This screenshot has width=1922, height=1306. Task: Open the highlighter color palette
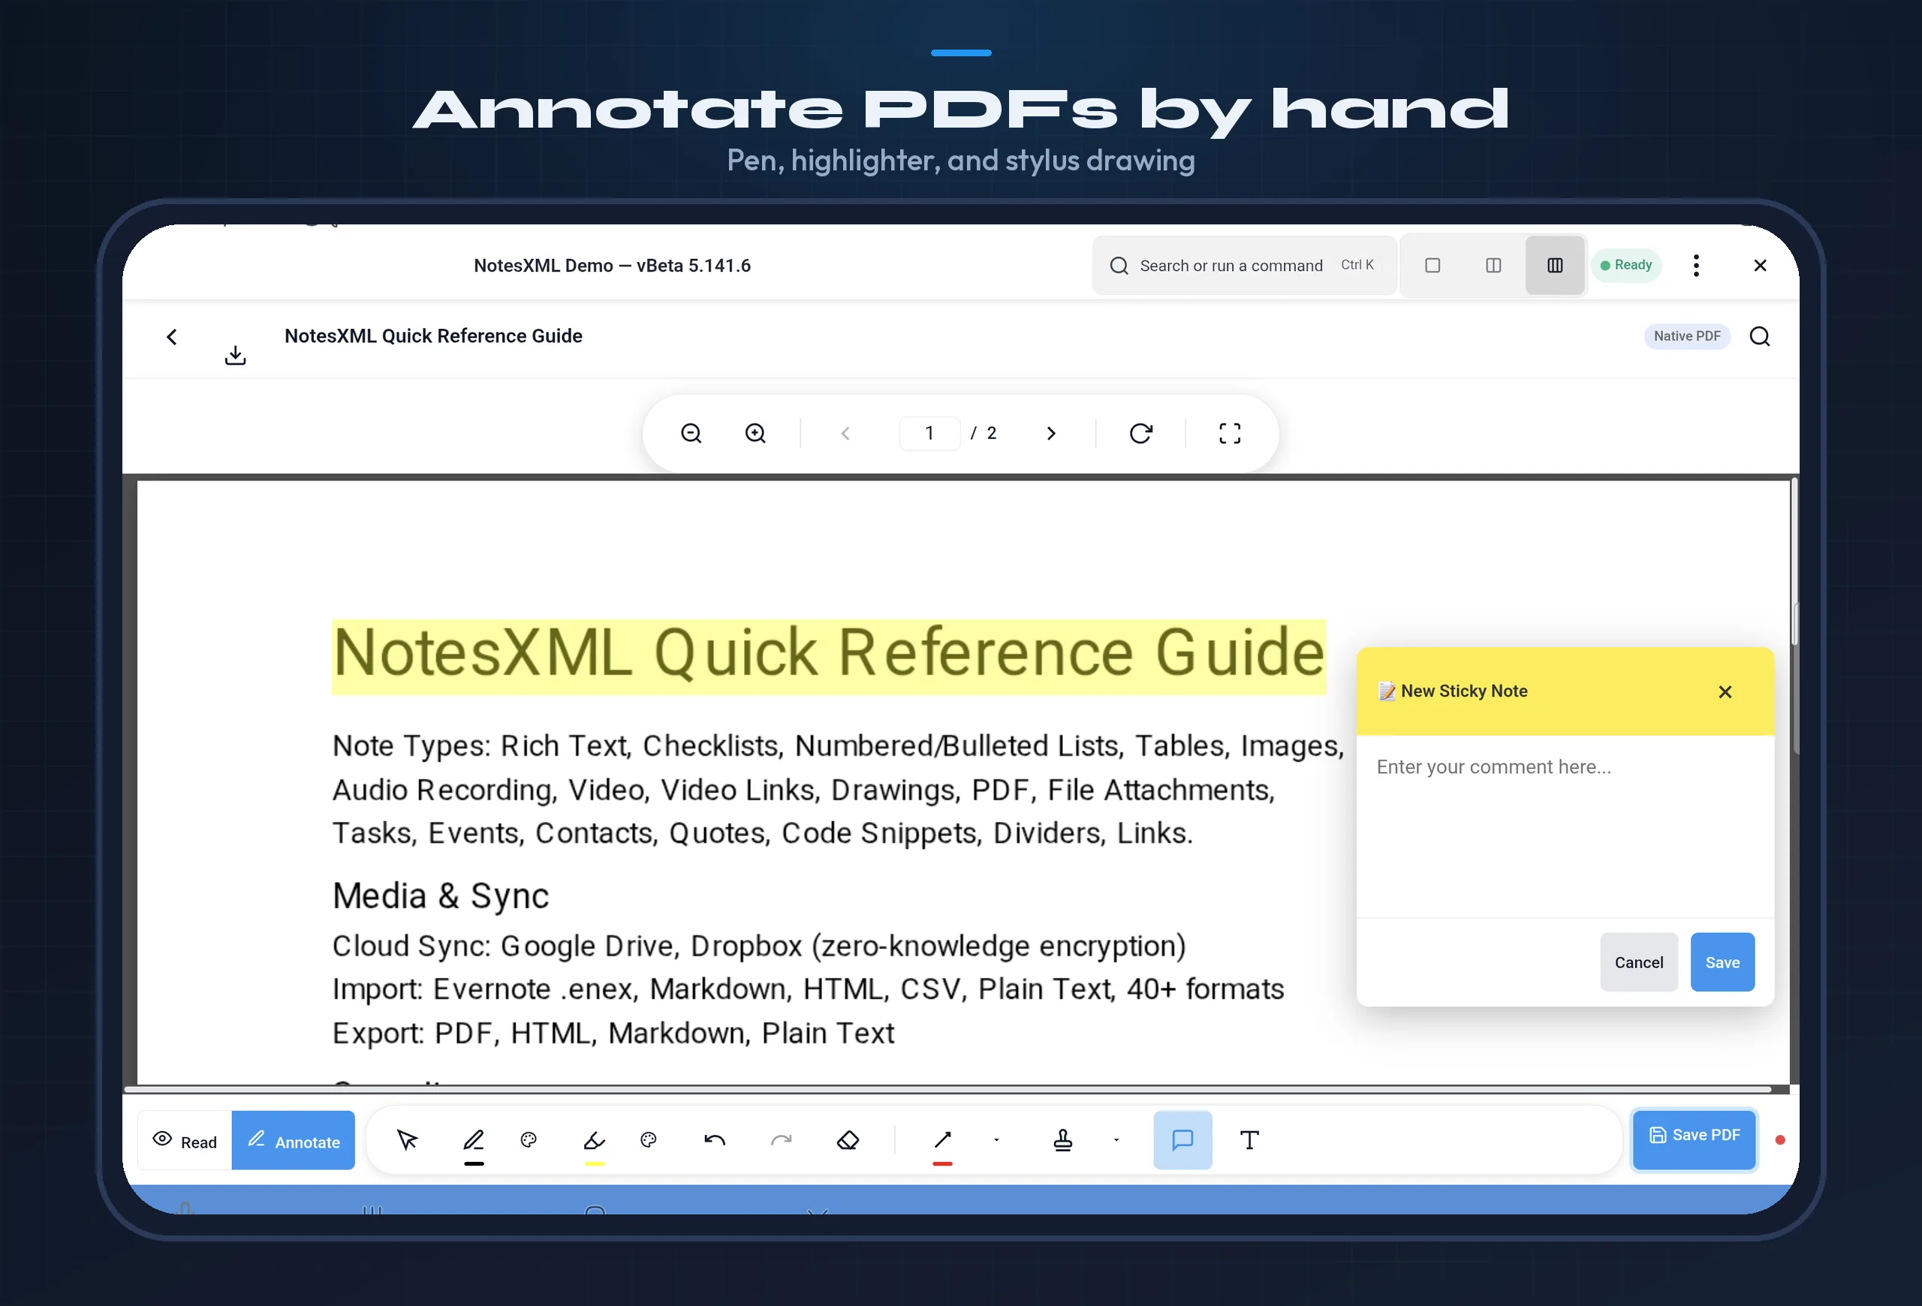649,1140
